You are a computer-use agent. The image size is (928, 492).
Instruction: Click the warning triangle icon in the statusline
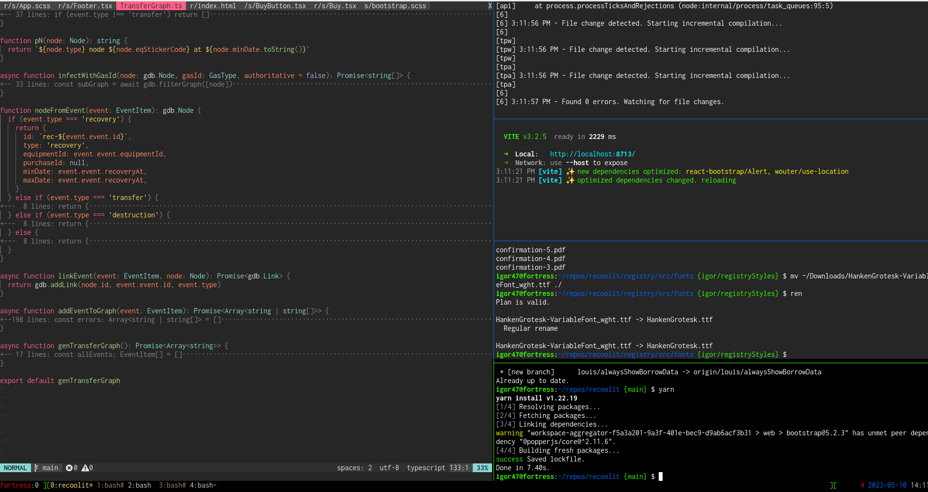tap(85, 468)
